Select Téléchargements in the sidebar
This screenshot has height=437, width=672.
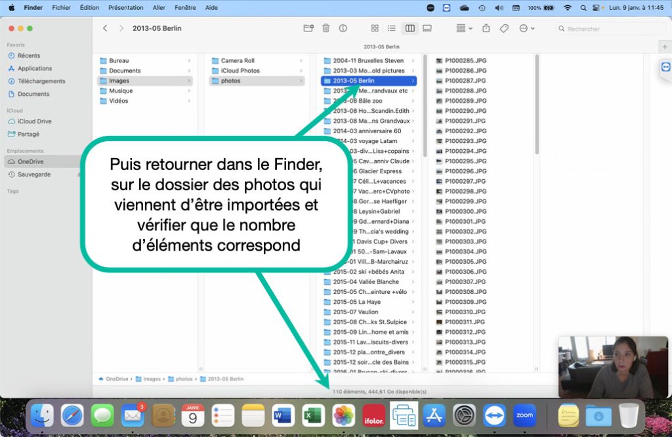[41, 81]
